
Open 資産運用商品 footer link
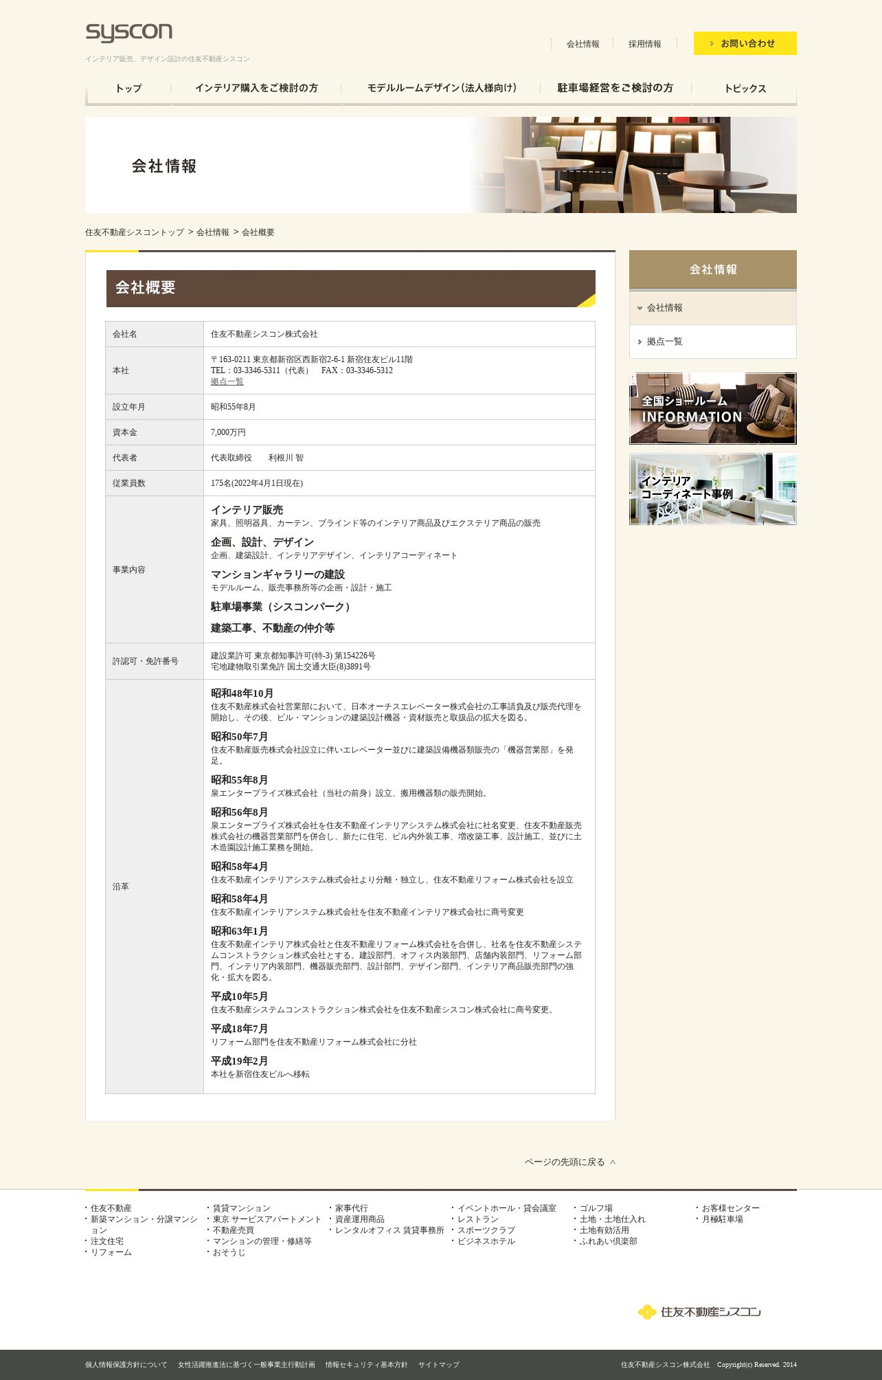click(x=360, y=1219)
